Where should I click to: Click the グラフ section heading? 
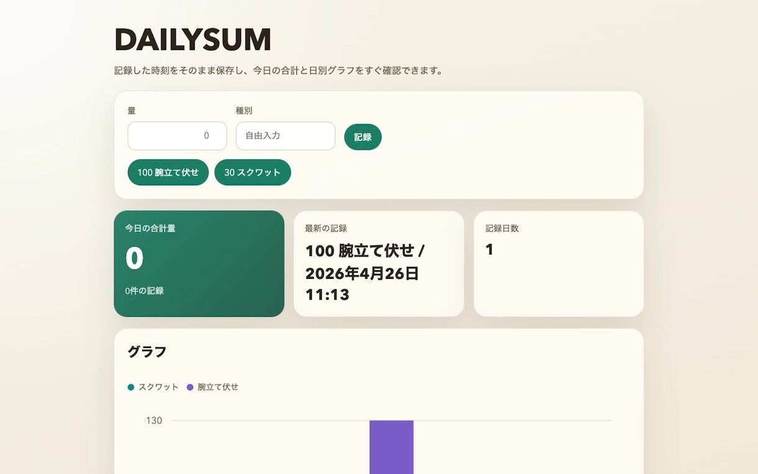(x=147, y=352)
